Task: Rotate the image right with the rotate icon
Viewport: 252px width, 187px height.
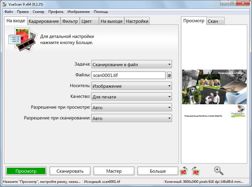Action: point(195,171)
